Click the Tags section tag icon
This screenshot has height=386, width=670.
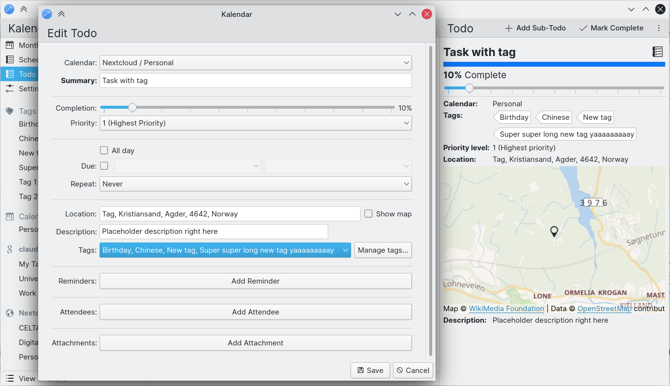[x=10, y=111]
